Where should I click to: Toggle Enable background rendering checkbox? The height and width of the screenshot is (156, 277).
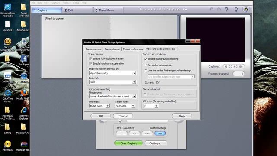(x=145, y=59)
